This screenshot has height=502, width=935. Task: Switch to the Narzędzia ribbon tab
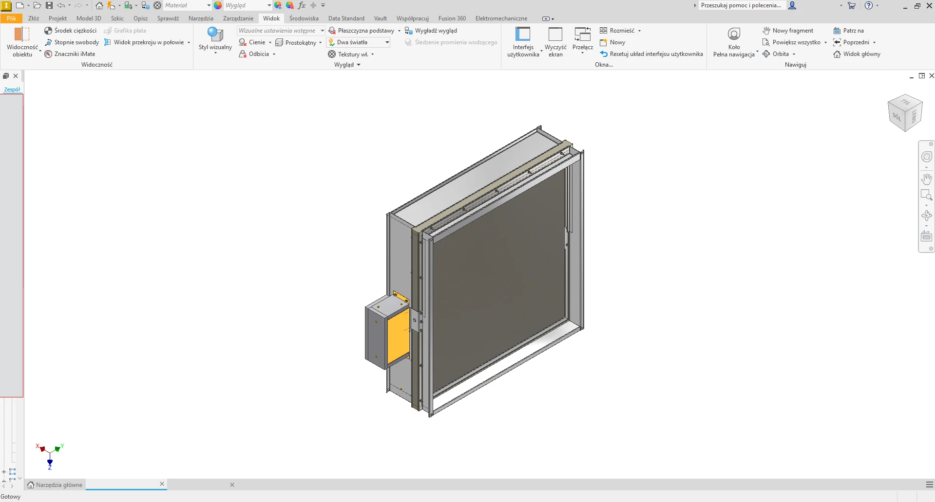coord(201,18)
